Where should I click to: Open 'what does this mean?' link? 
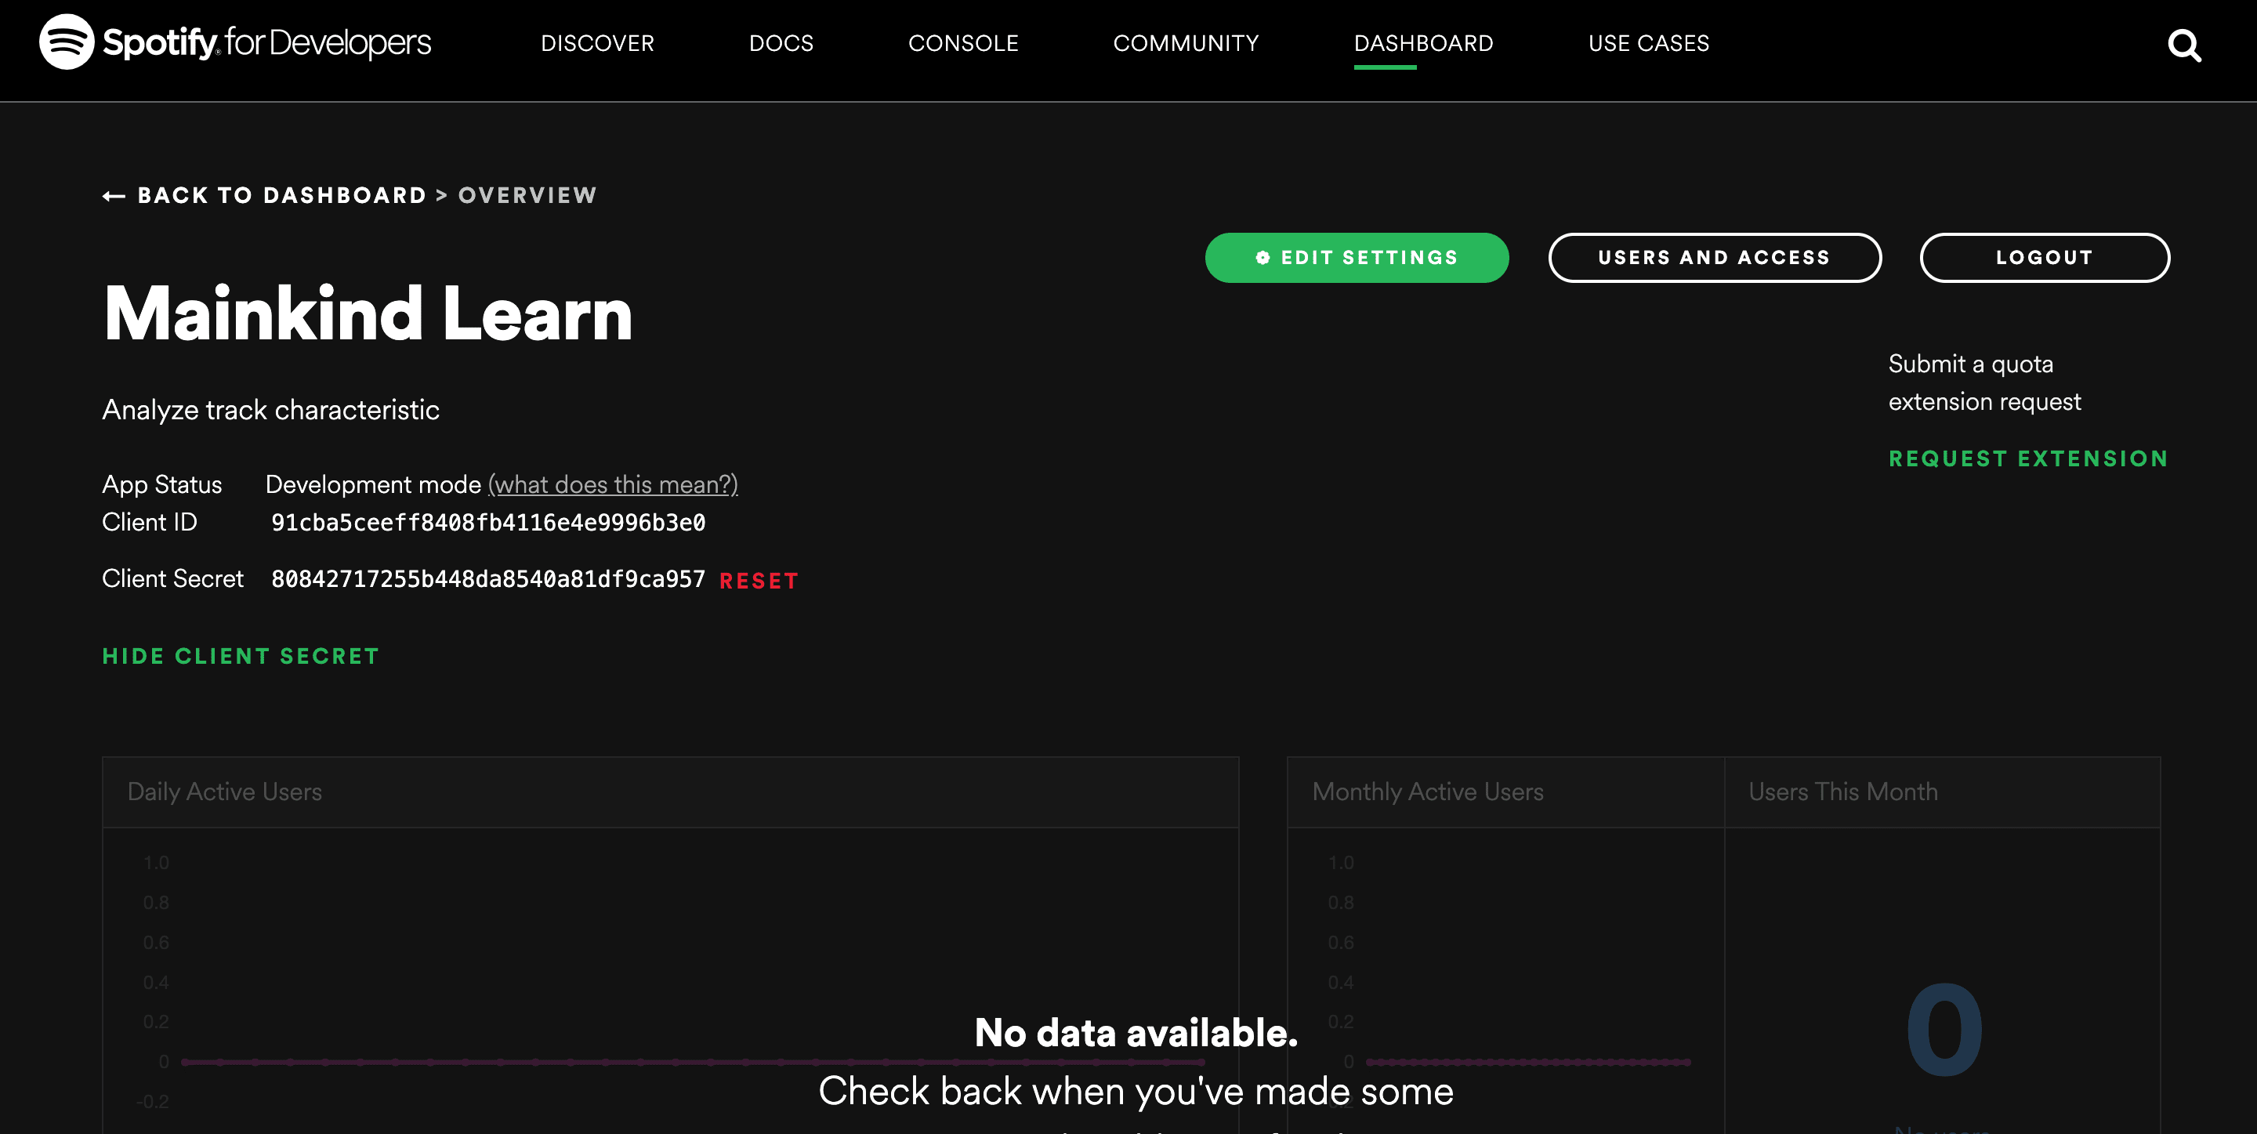pos(612,484)
